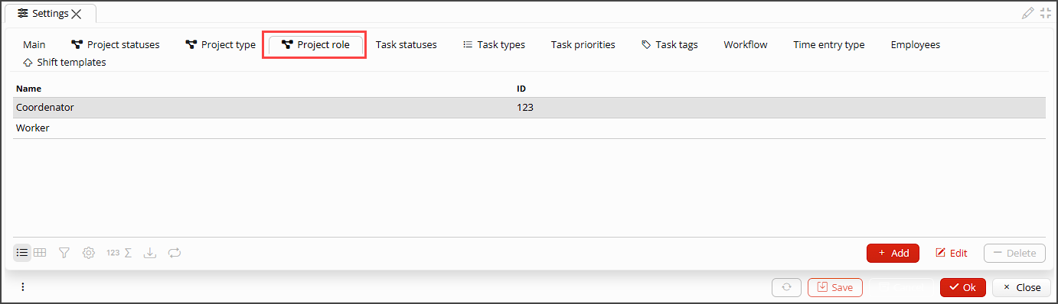Select the Worker row
Viewport: 1058px width, 304px height.
(x=529, y=128)
